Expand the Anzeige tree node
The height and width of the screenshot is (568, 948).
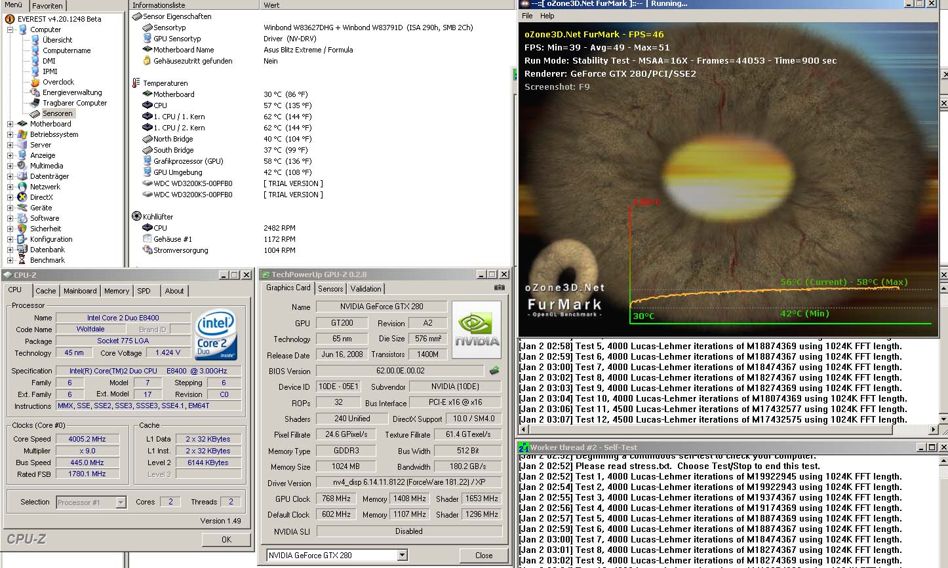click(10, 155)
